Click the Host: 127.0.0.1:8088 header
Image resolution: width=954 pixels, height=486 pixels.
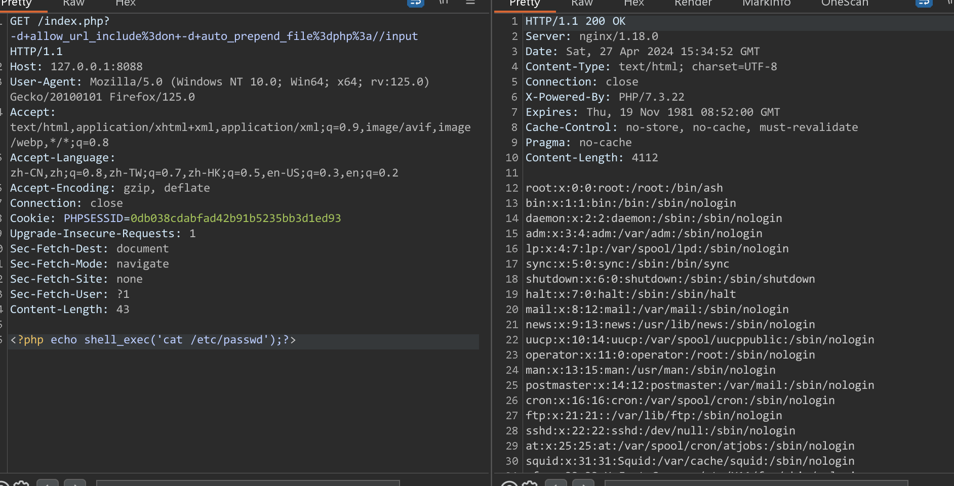76,67
